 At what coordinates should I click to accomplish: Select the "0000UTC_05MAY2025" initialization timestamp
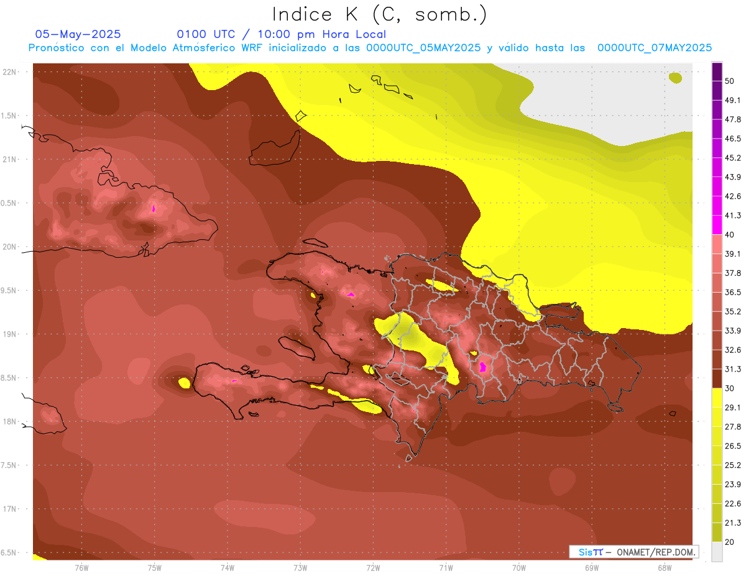coord(423,48)
